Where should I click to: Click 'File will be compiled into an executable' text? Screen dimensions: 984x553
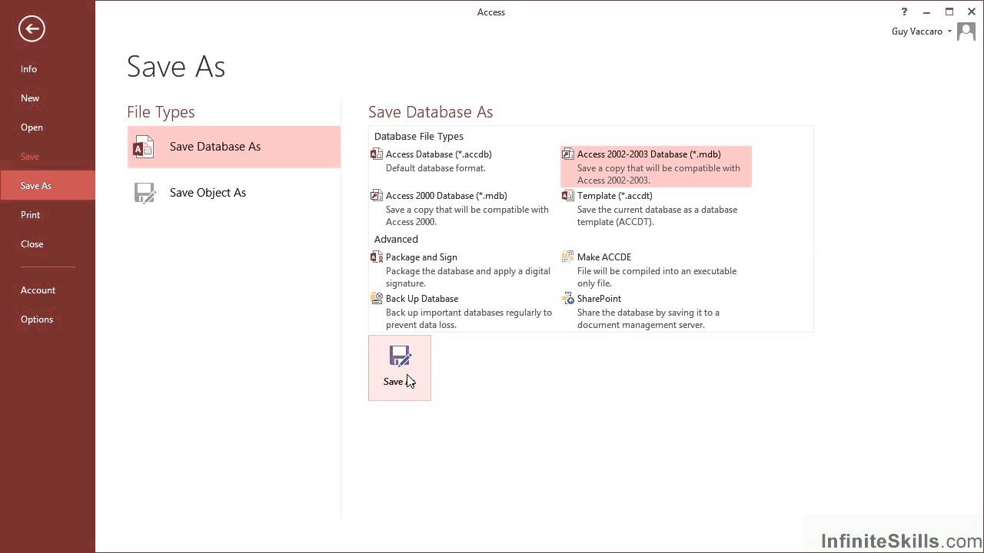click(657, 271)
